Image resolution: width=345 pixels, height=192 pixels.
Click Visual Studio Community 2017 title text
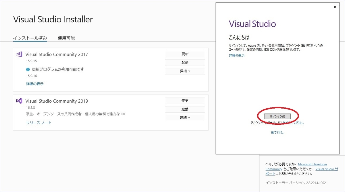(57, 54)
